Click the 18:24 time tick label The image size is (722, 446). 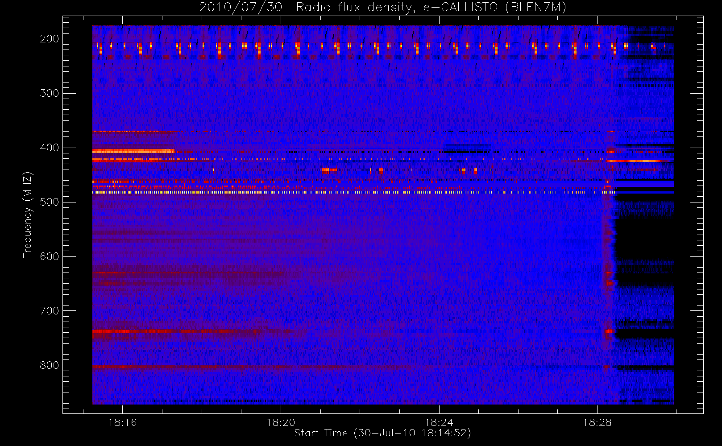click(x=439, y=422)
